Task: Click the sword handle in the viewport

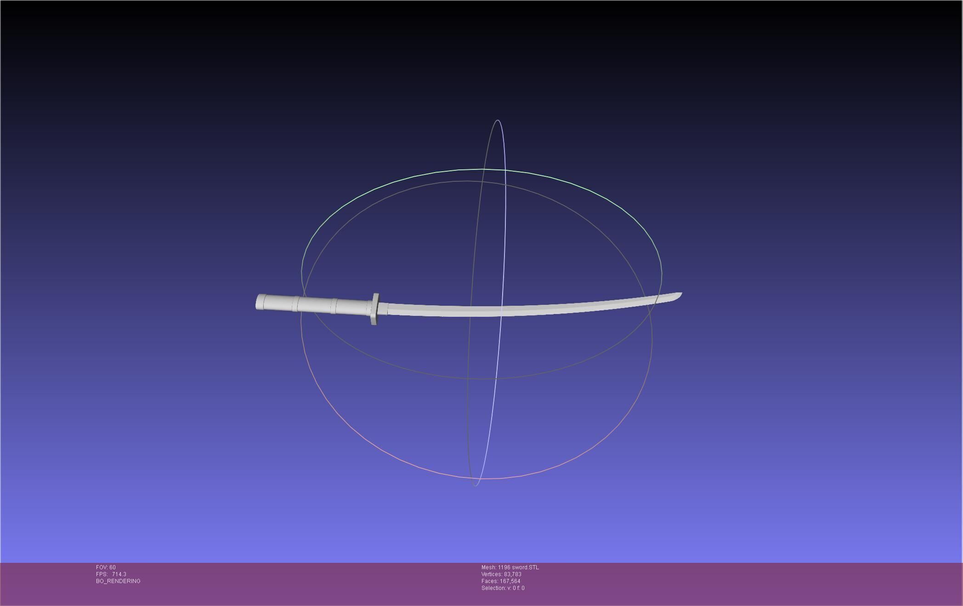Action: [x=313, y=304]
